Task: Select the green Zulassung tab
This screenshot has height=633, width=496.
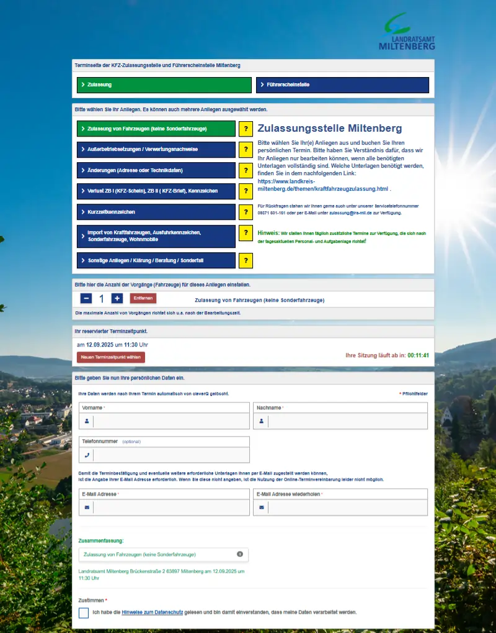Action: [x=164, y=84]
